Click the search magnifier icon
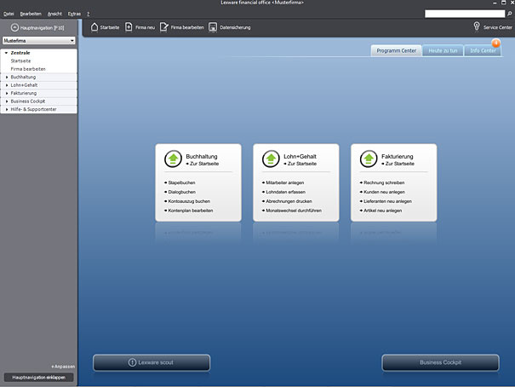The width and height of the screenshot is (515, 387). [509, 14]
